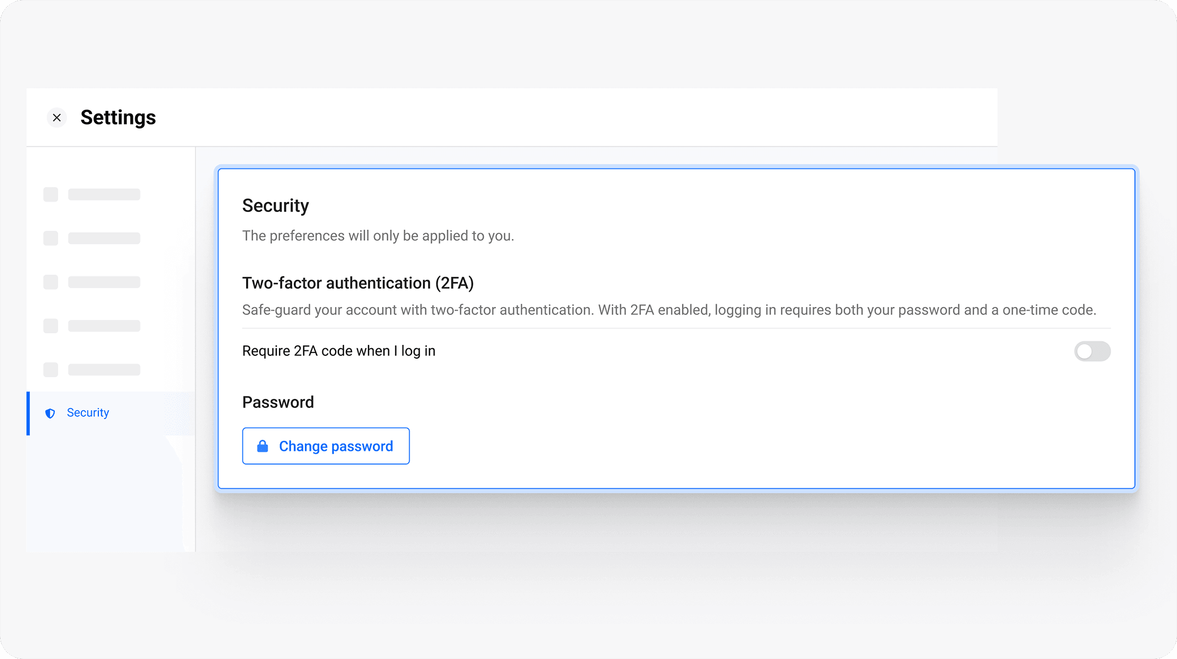Enable the Require 2FA code toggle

click(x=1092, y=351)
